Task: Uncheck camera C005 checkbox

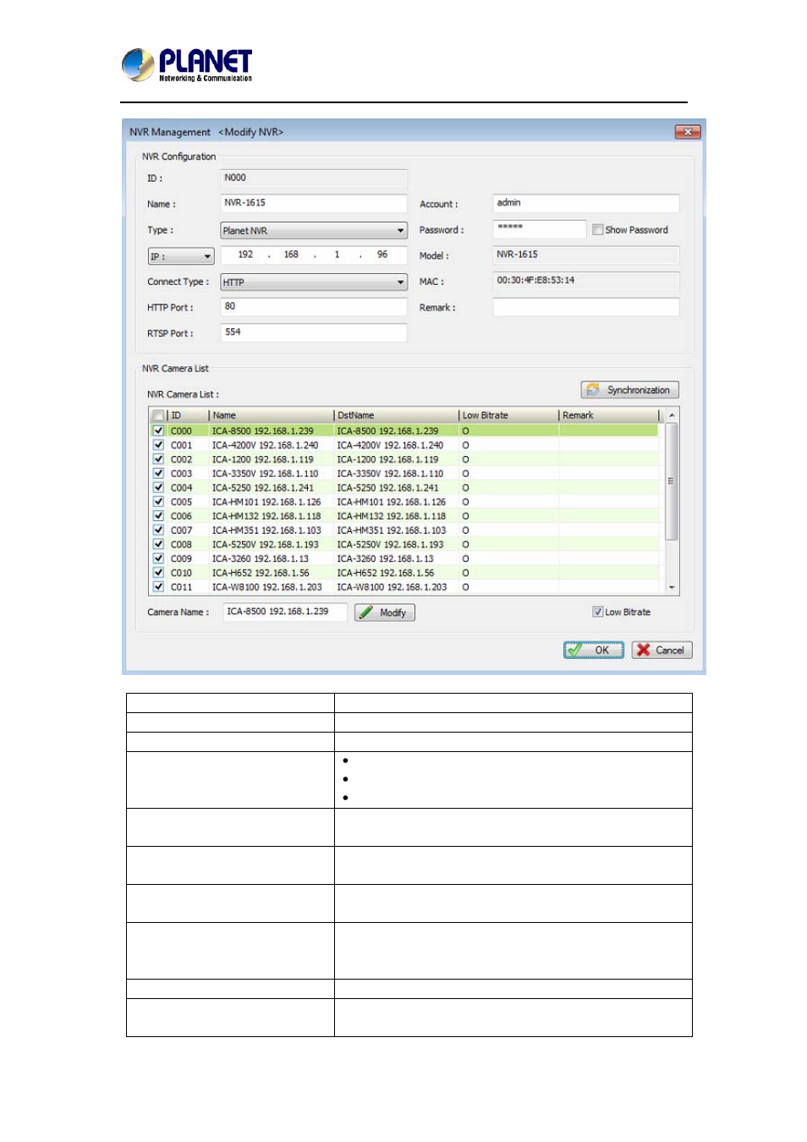Action: pyautogui.click(x=158, y=502)
